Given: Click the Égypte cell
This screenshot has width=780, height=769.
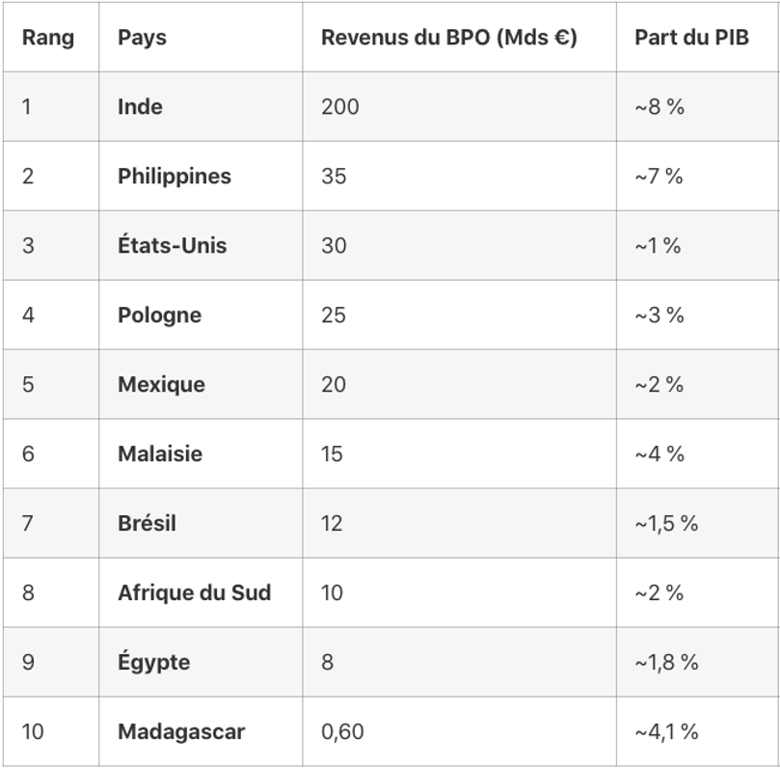Looking at the screenshot, I should click(x=153, y=663).
